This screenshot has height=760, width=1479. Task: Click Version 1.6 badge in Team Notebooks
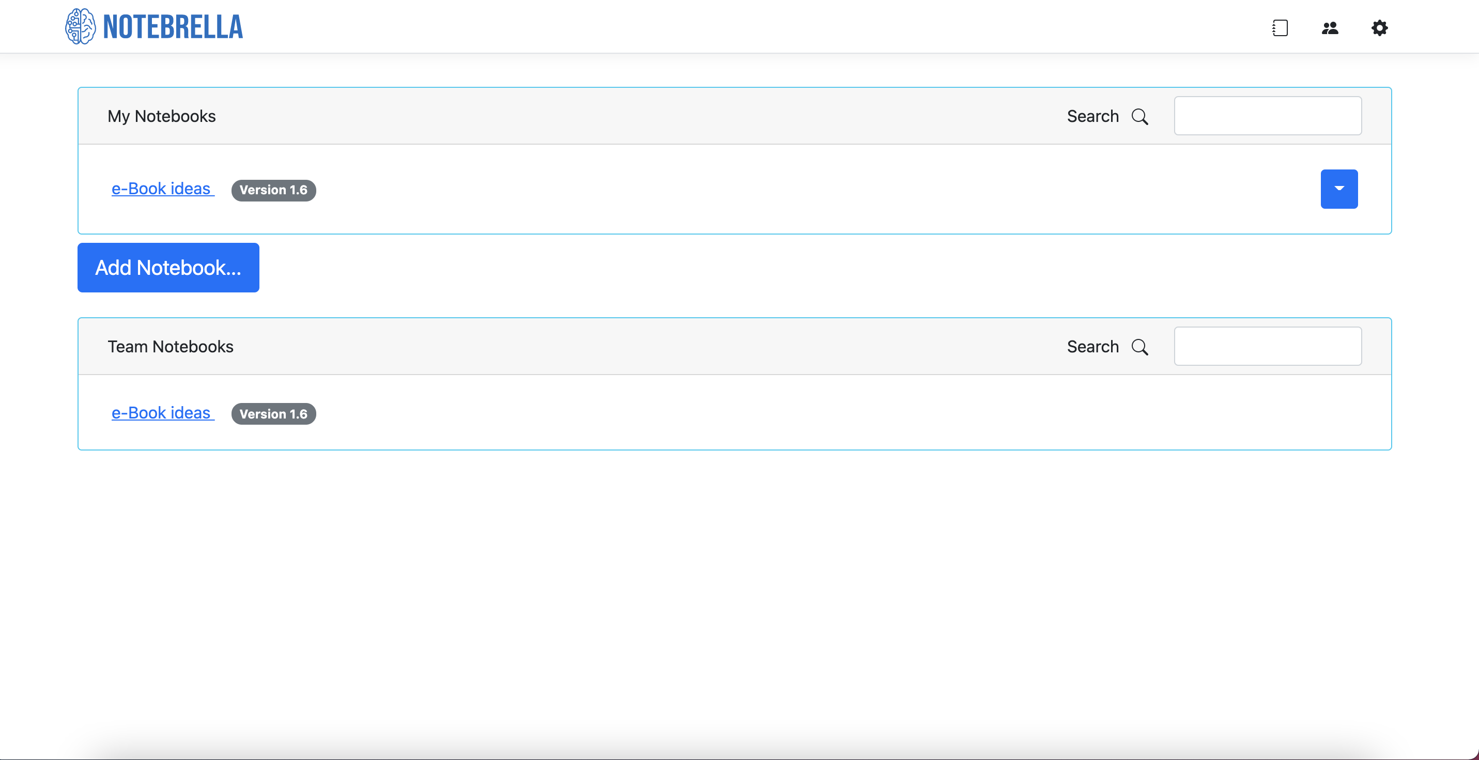(273, 414)
